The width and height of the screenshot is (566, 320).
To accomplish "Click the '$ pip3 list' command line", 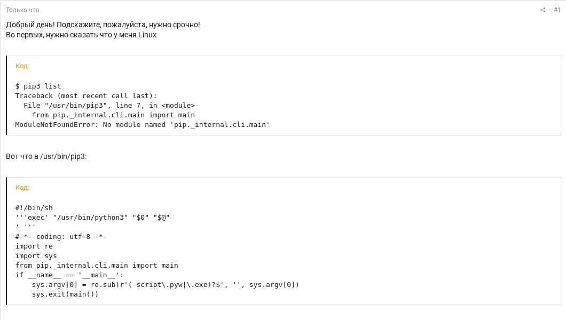I will pyautogui.click(x=38, y=86).
